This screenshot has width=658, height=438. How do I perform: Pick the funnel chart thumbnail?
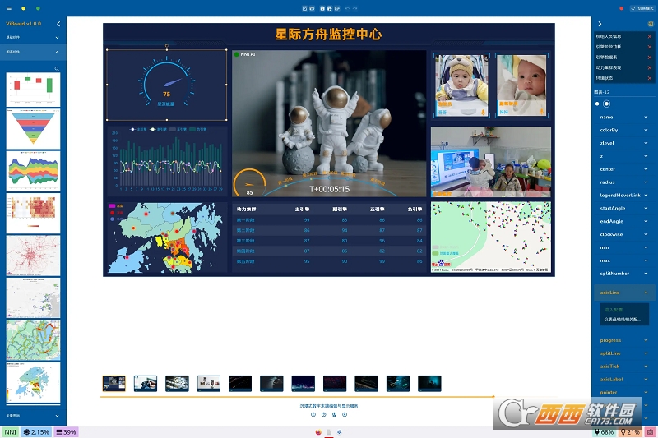tap(33, 129)
